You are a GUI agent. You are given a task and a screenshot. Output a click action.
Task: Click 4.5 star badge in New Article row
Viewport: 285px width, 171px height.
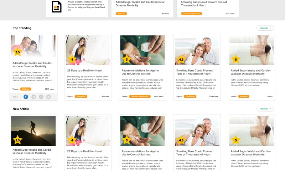click(x=181, y=140)
